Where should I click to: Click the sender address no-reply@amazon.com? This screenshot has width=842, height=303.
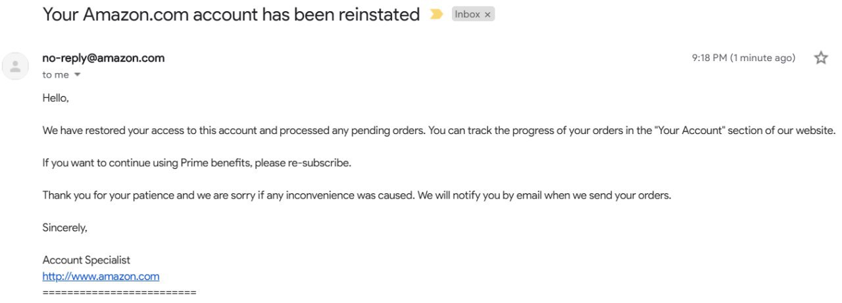pos(103,58)
